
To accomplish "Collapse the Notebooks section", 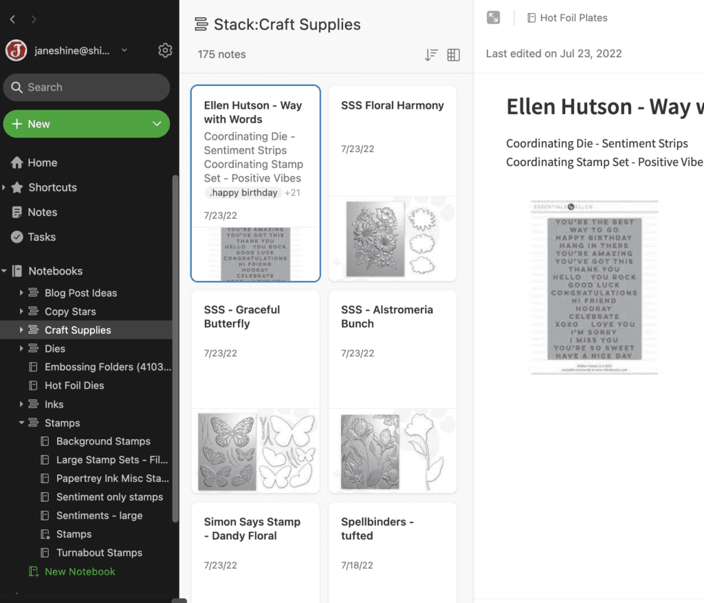I will pyautogui.click(x=5, y=271).
